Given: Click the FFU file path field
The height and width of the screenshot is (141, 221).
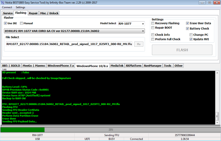Looking at the screenshot, I should [x=69, y=44].
